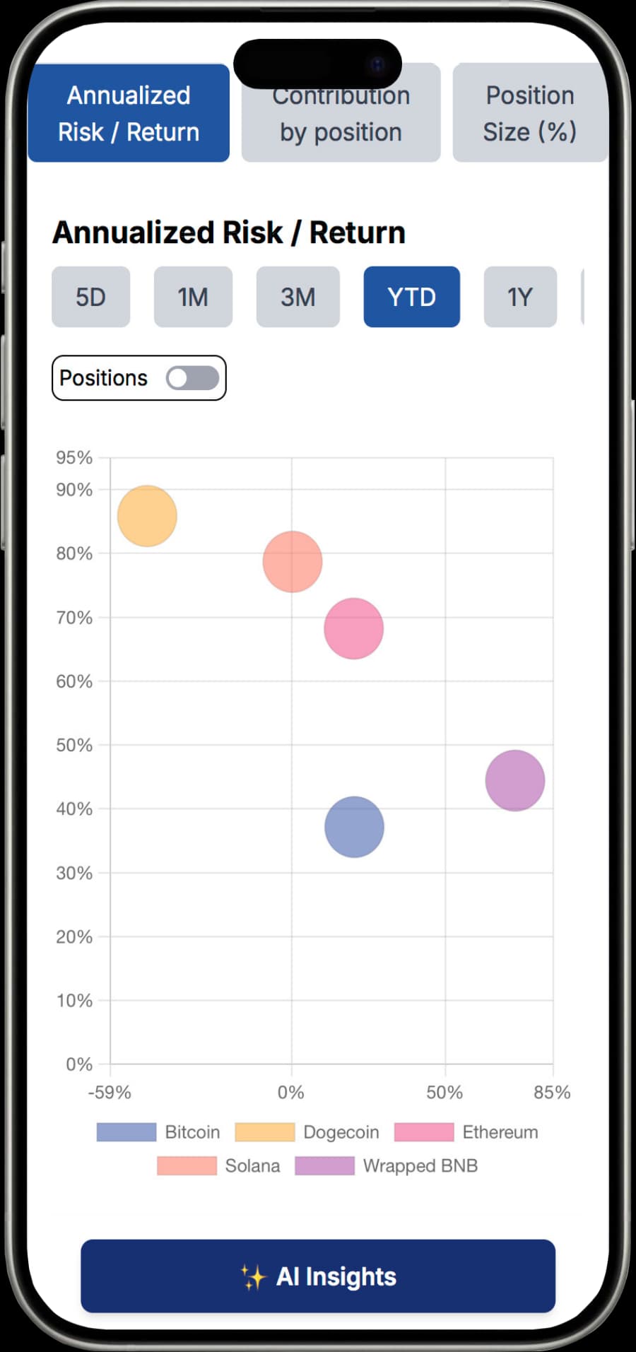Click the Dogecoin orange bubble in chart
This screenshot has width=636, height=1352.
click(x=147, y=516)
